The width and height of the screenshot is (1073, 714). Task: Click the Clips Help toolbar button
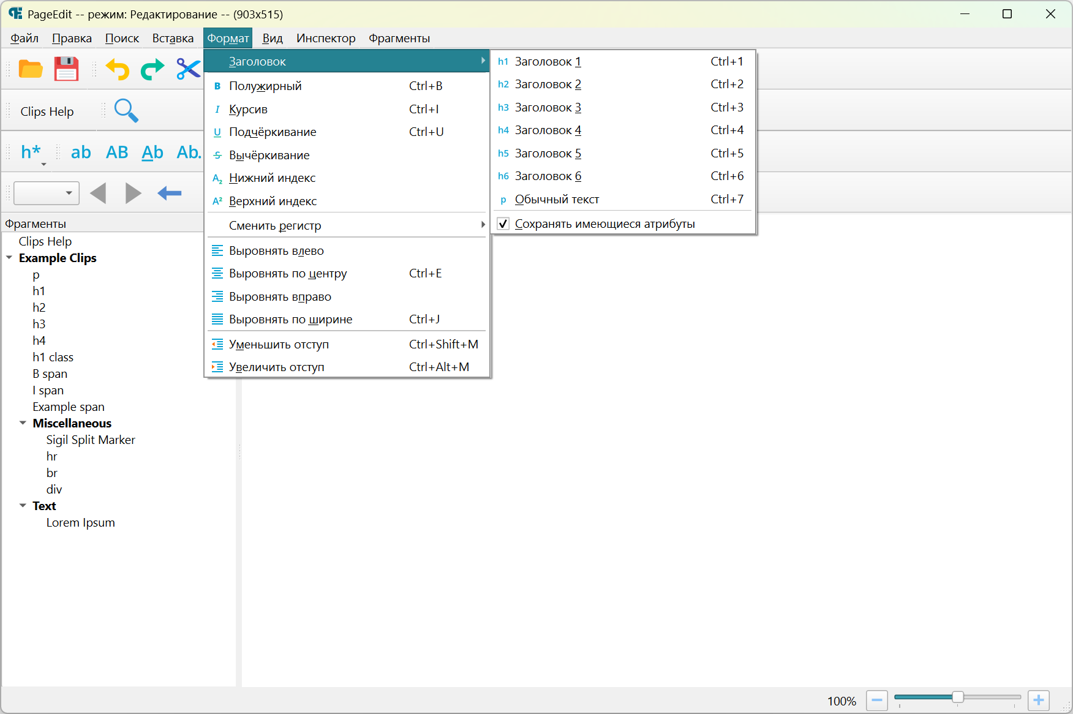click(x=47, y=111)
